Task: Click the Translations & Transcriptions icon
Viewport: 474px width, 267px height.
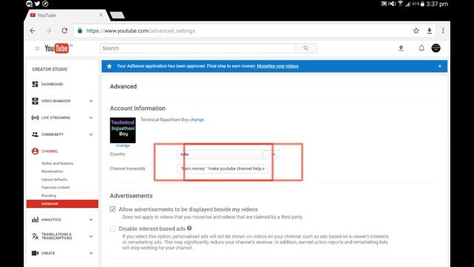Action: point(35,236)
